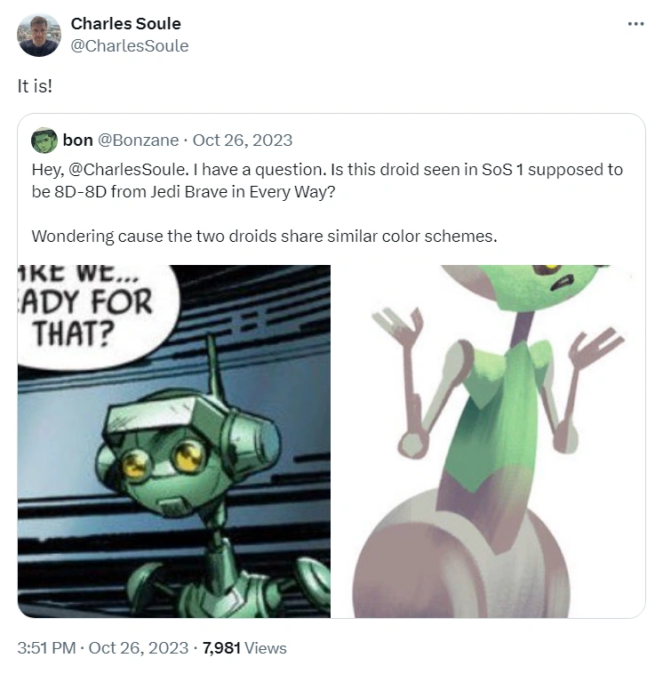Screen dimensions: 663x674
Task: Click Charles Soule's profile avatar
Action: (39, 35)
